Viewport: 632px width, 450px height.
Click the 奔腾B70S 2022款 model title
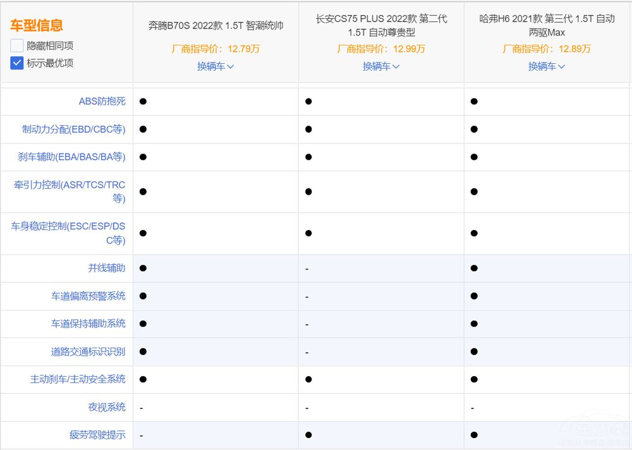tap(216, 26)
